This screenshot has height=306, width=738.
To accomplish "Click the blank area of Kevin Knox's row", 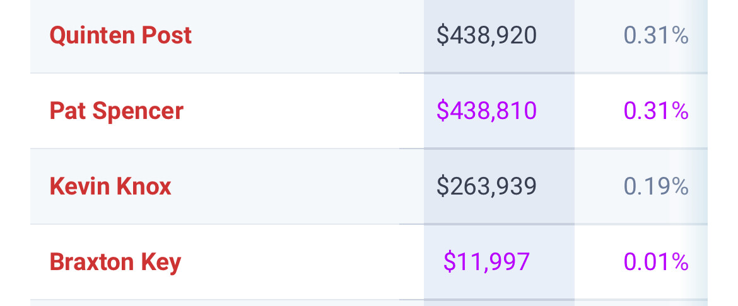I will click(303, 186).
